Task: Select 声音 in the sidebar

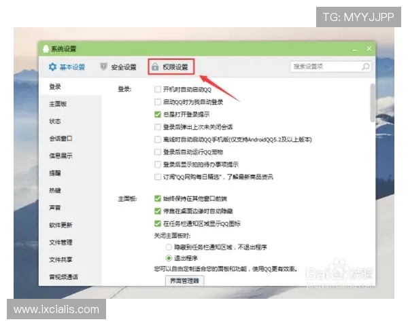Action: (55, 208)
